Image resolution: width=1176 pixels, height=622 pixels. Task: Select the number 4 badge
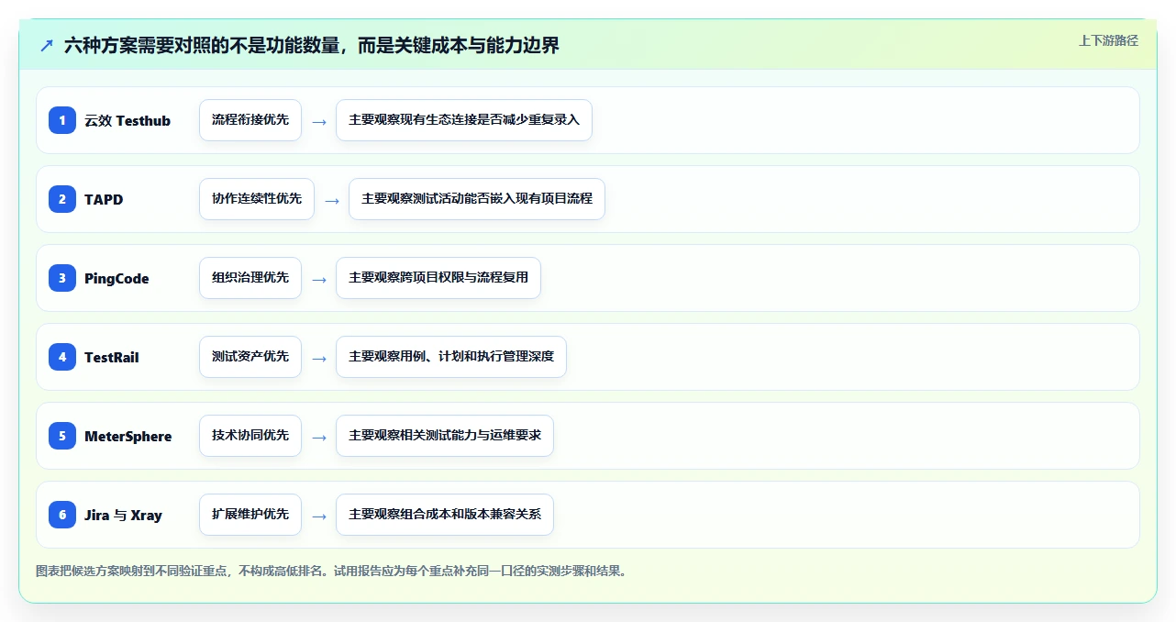(62, 357)
